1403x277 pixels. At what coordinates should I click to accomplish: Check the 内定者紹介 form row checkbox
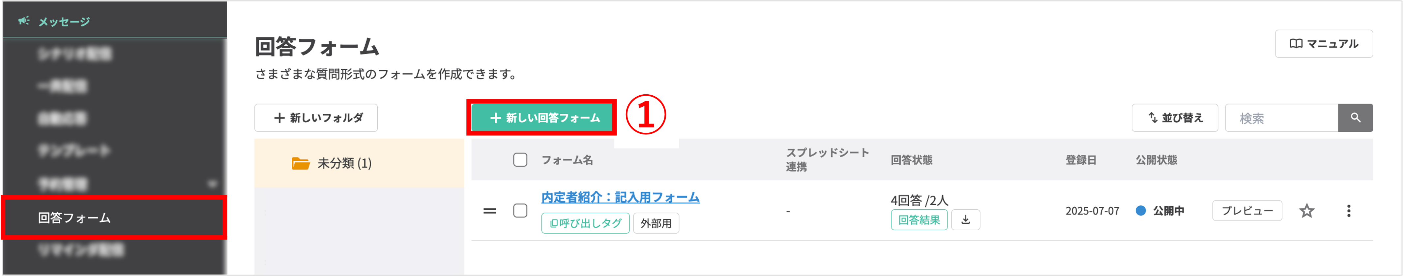(520, 211)
